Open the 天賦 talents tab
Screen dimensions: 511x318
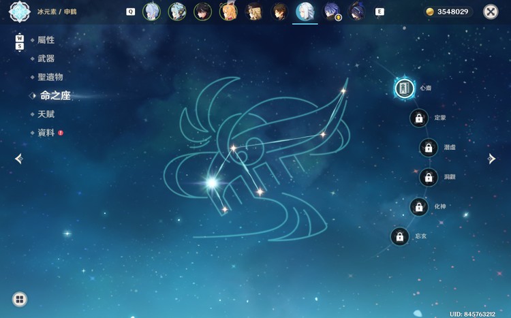[46, 114]
